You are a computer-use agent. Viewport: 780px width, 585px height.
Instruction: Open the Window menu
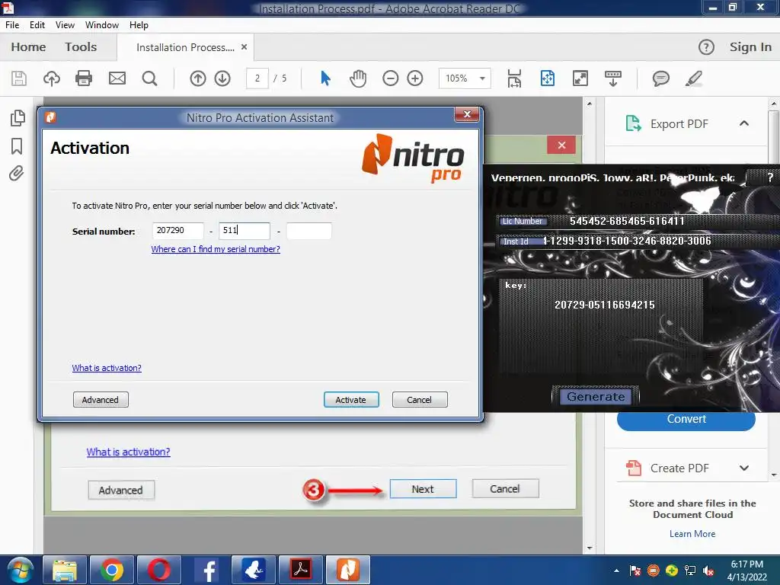coord(102,25)
